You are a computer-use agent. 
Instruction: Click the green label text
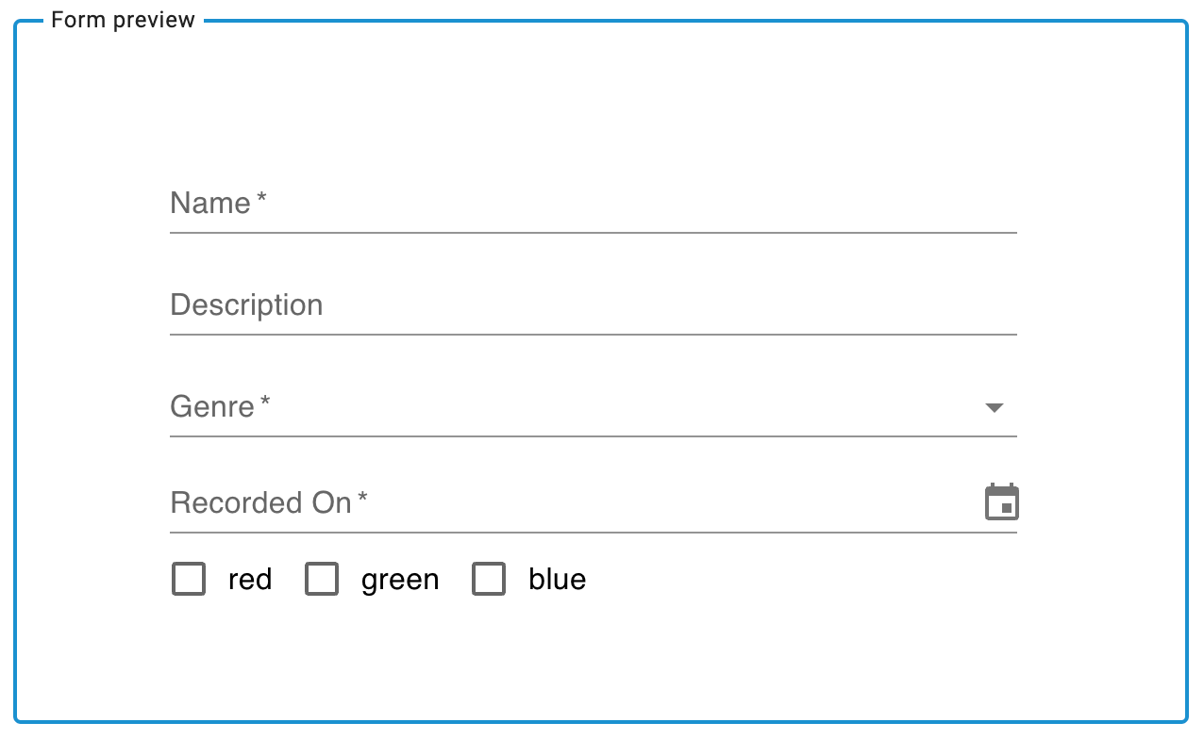coord(400,579)
